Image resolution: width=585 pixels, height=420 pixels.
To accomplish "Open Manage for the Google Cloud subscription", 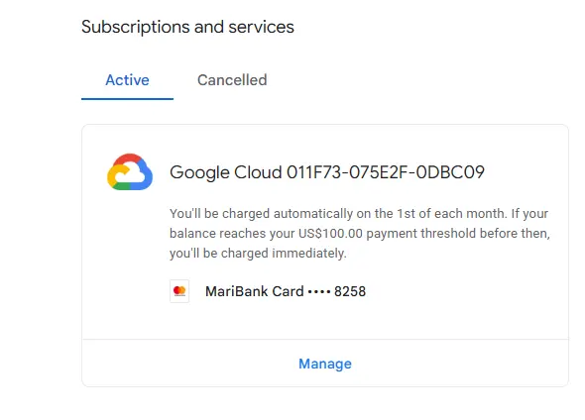I will (325, 364).
